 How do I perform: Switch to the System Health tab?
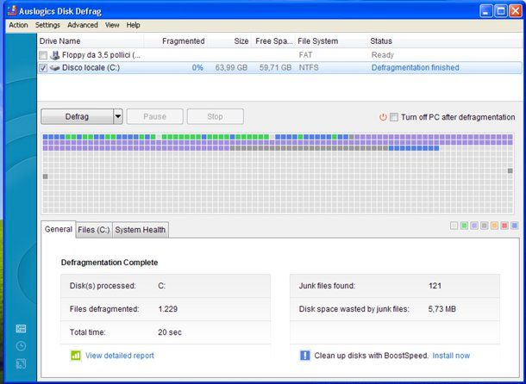pyautogui.click(x=141, y=230)
